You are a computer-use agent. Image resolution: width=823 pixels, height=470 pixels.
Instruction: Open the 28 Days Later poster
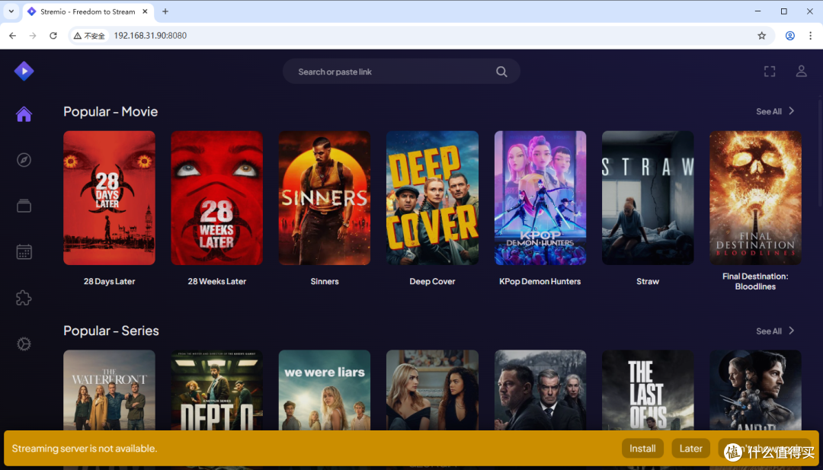coord(109,198)
